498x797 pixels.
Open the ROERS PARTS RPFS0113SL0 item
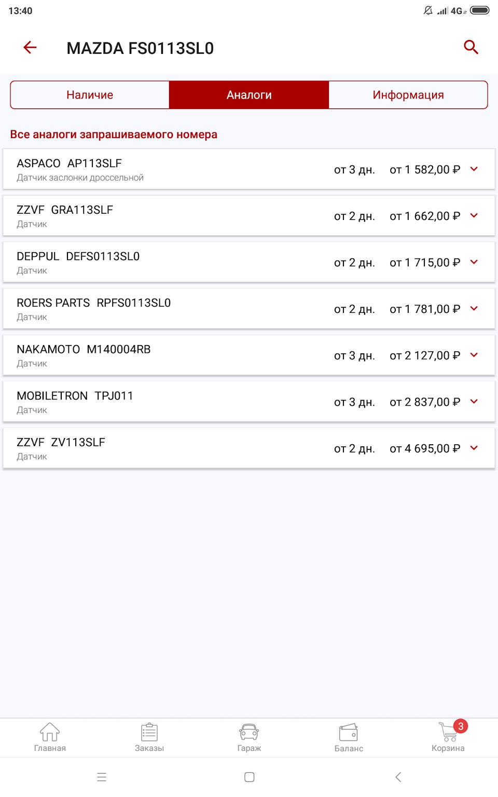156,309
